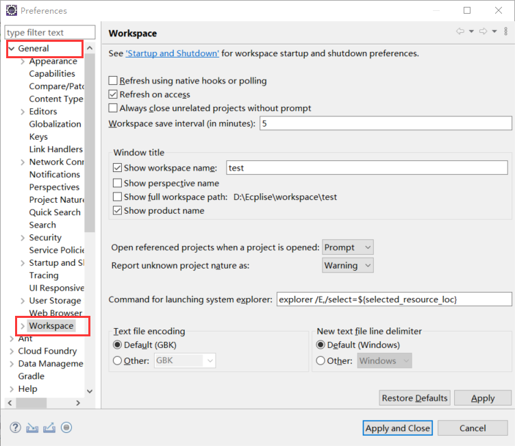Click the Apply button
This screenshot has height=446, width=515.
[483, 398]
